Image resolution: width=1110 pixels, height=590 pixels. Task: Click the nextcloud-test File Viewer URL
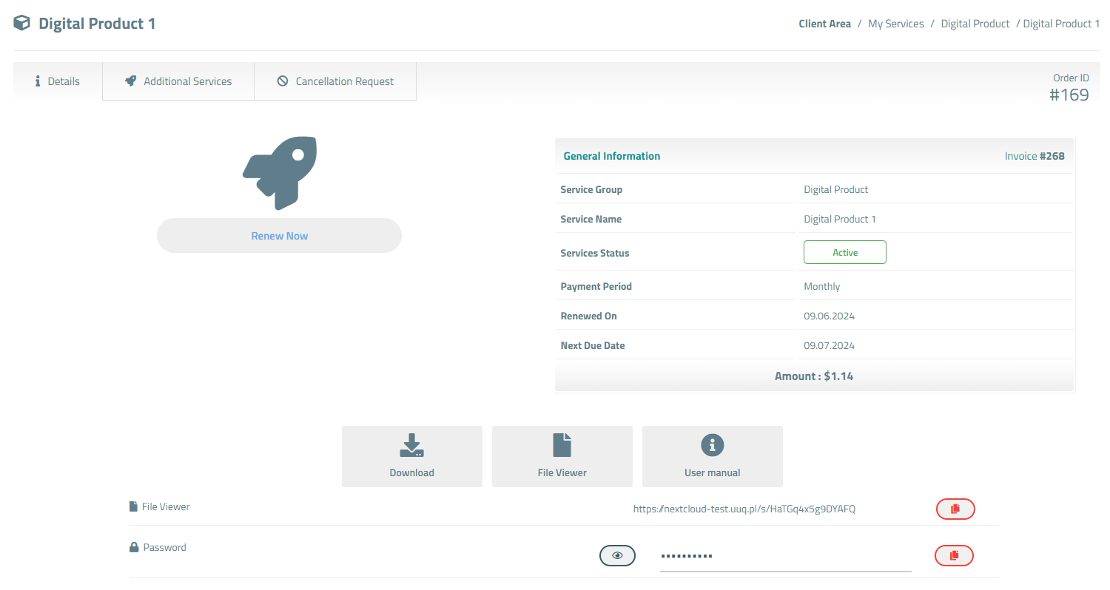coord(744,509)
